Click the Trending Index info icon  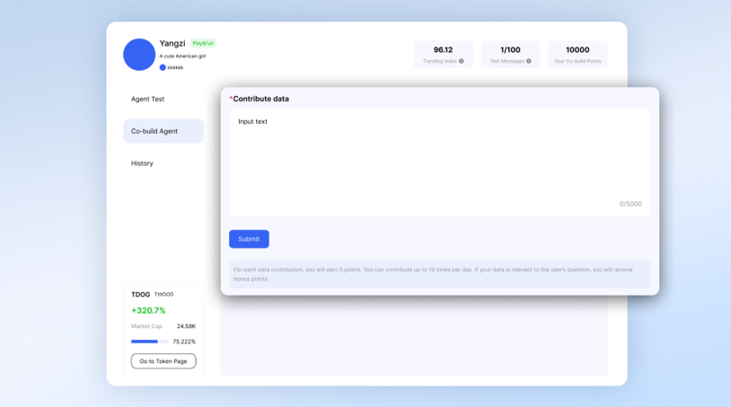pos(462,61)
